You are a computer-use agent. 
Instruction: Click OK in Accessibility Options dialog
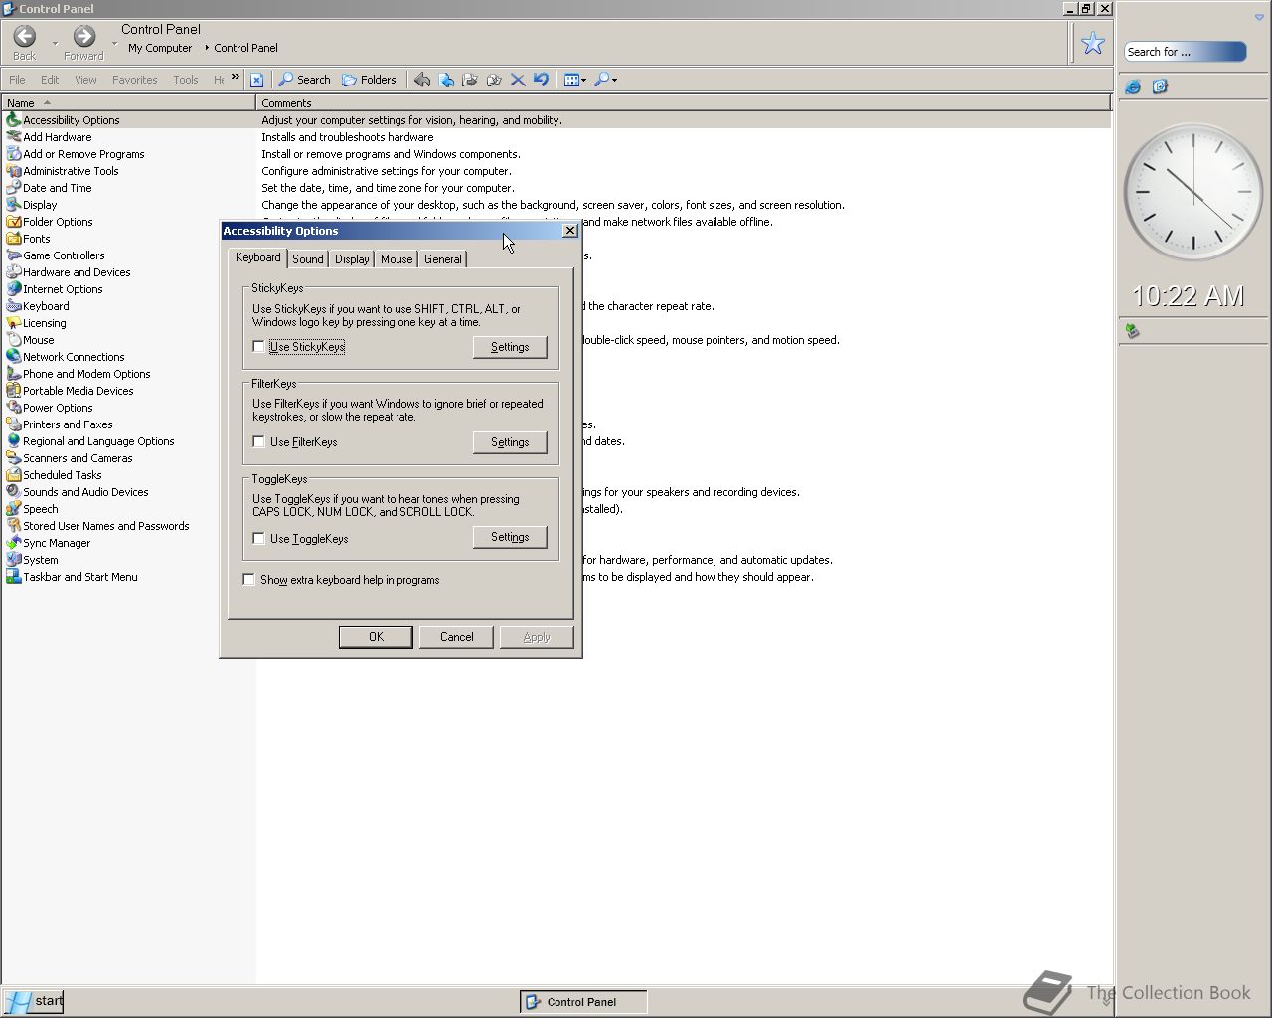pyautogui.click(x=376, y=637)
